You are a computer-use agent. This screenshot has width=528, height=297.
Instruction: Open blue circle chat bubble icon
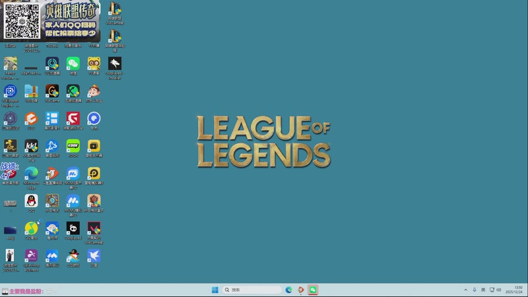[x=94, y=119]
